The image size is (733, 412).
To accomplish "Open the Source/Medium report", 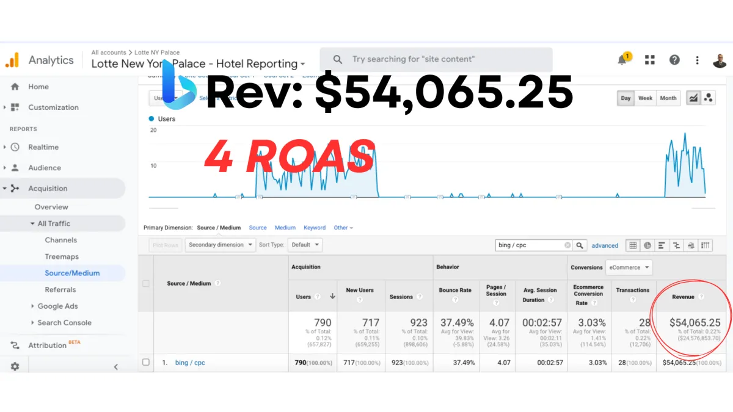I will (x=72, y=273).
